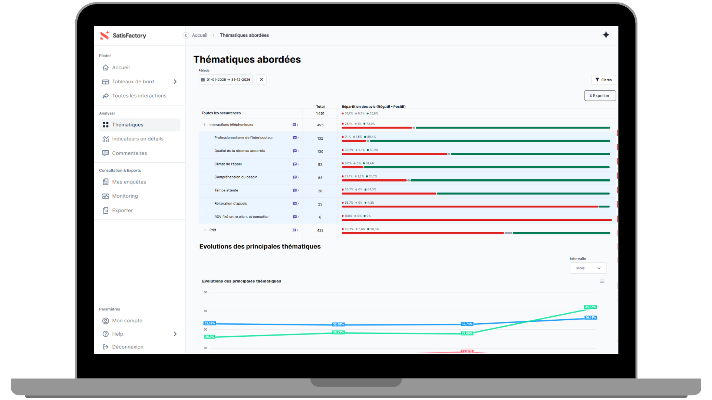Open Monitoring in the sidebar

125,196
